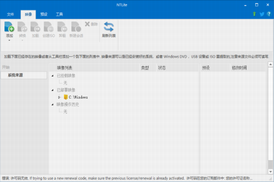
Task: Click the help question mark icon
Action: (269, 14)
